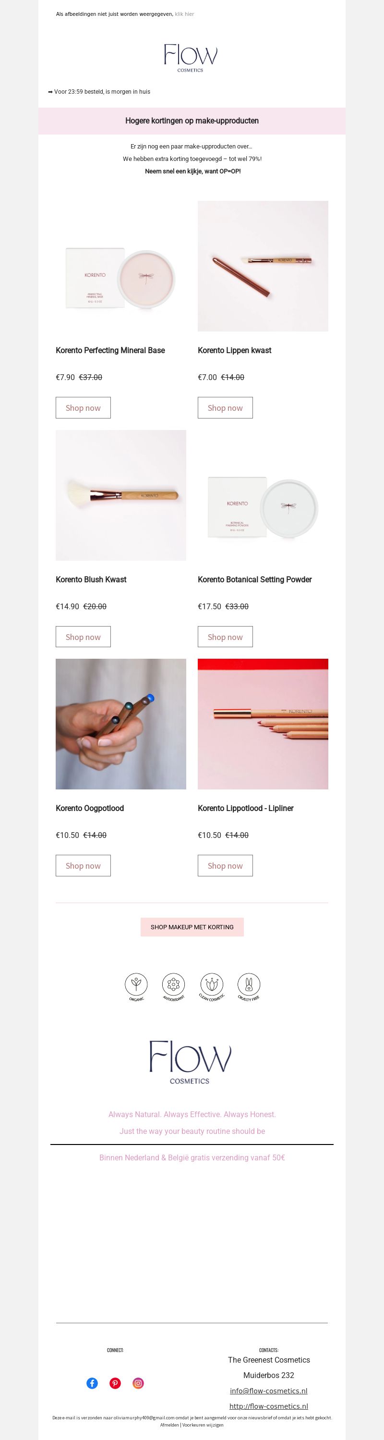Click the Afmelden unsubscribe link
The image size is (384, 1440).
pos(169,1425)
